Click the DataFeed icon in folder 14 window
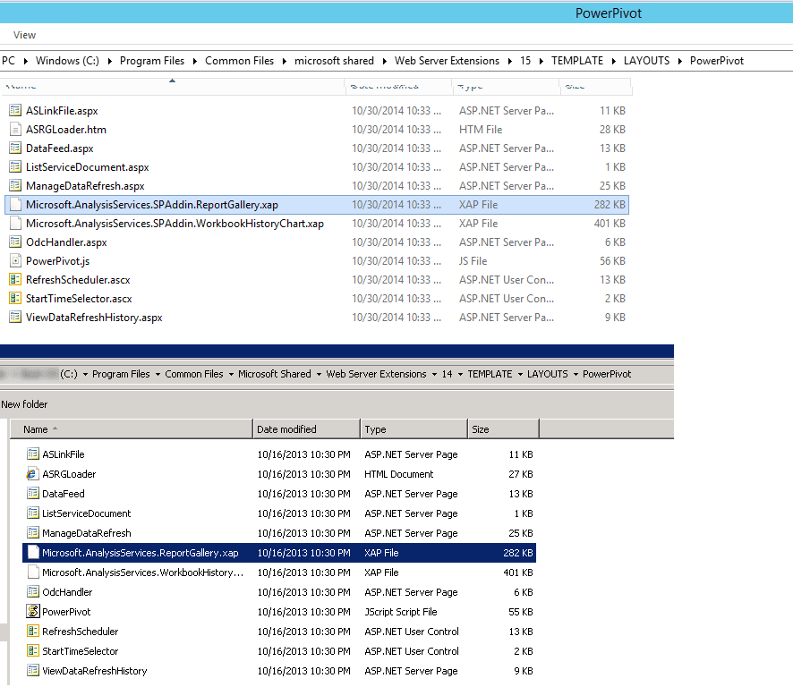Viewport: 793px width, 687px height. tap(33, 494)
